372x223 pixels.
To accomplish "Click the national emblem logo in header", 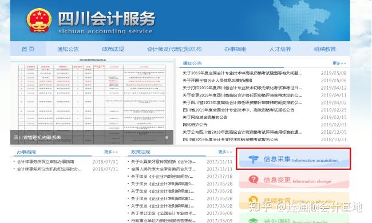I will pos(39,21).
